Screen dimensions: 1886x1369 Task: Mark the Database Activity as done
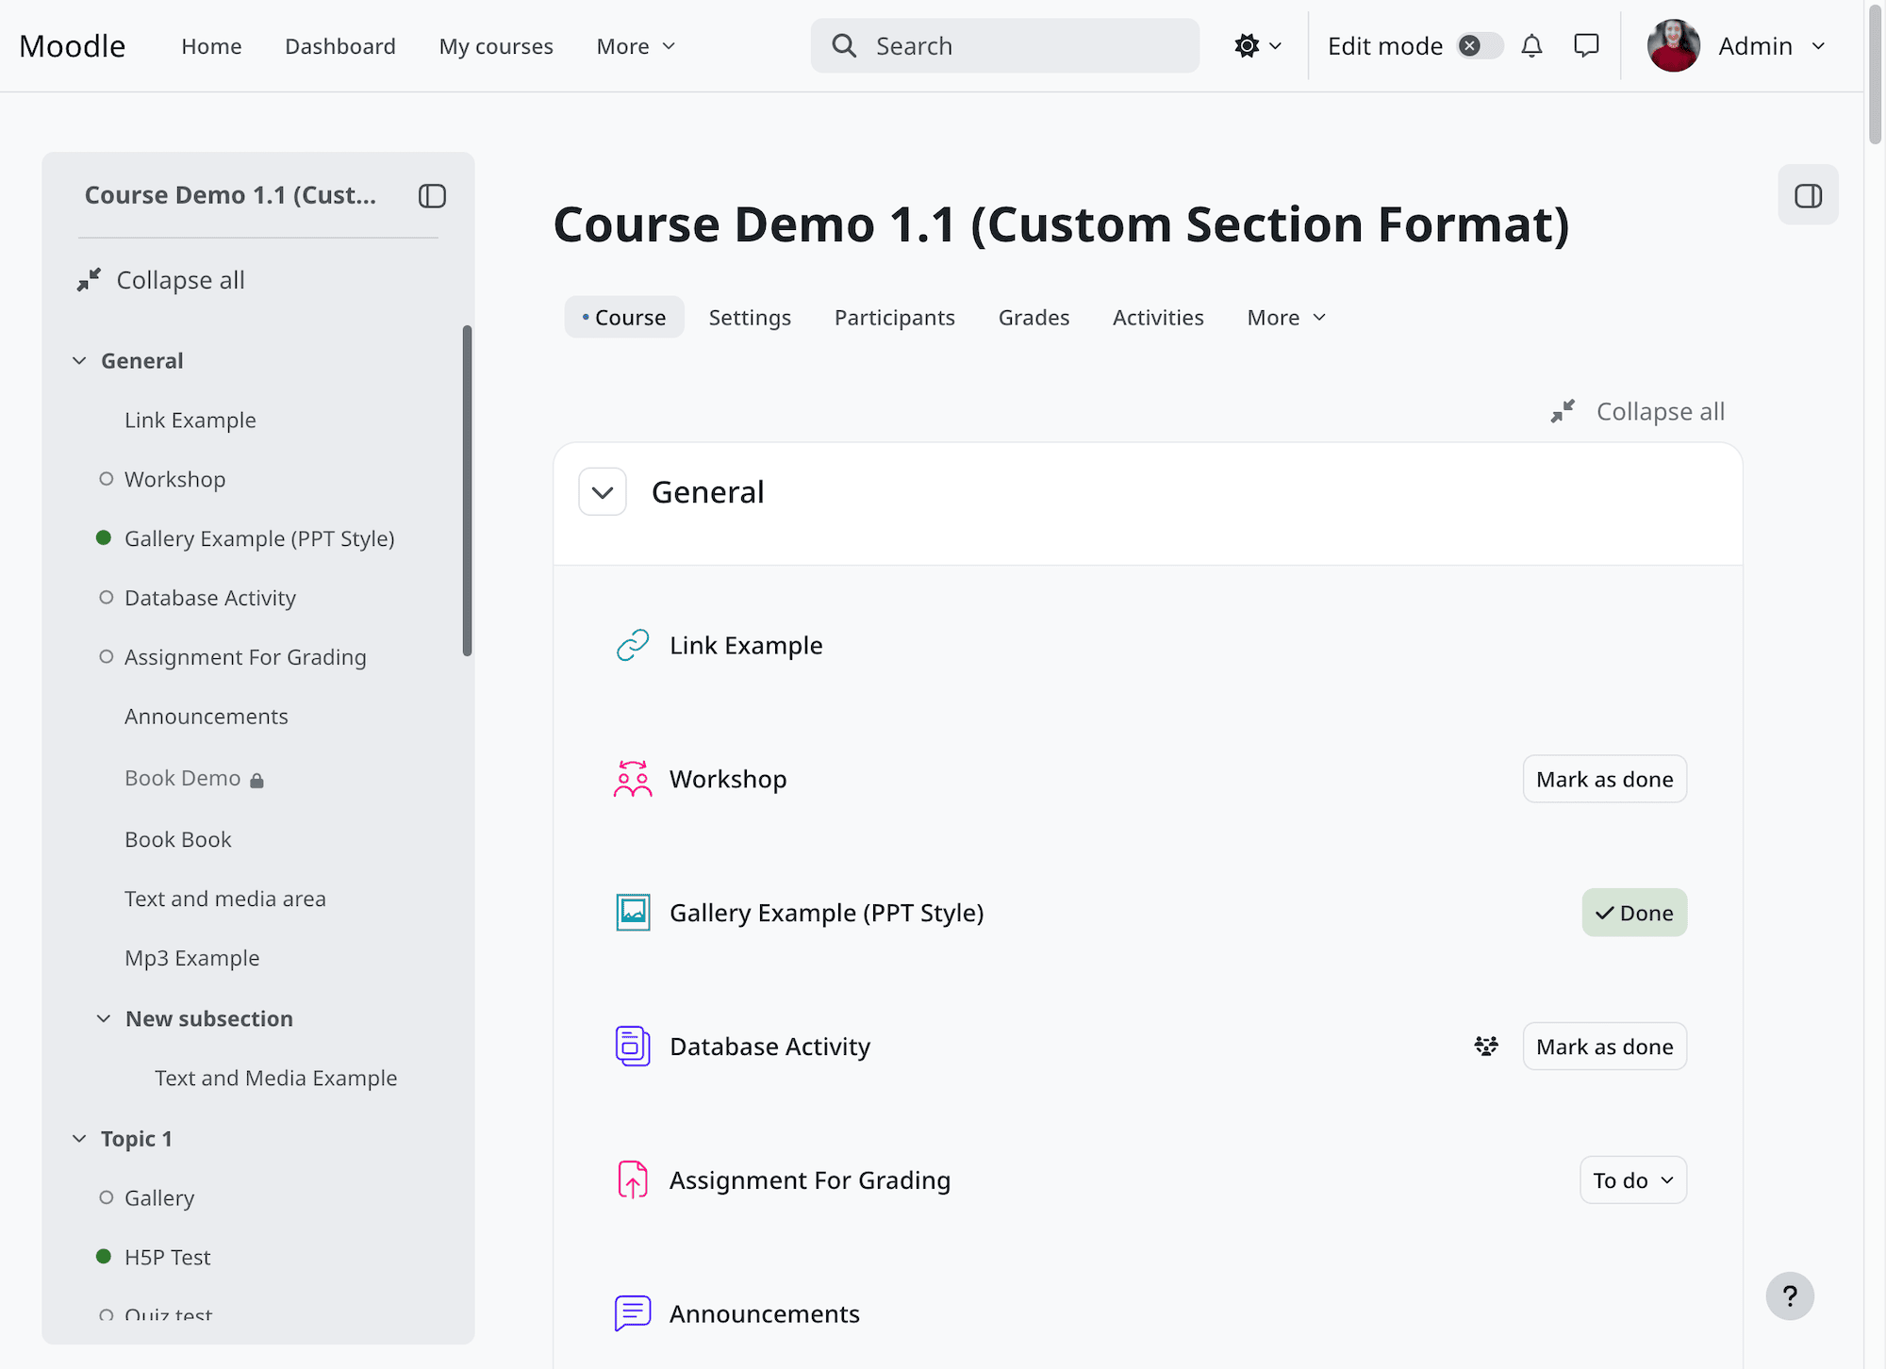coord(1604,1047)
